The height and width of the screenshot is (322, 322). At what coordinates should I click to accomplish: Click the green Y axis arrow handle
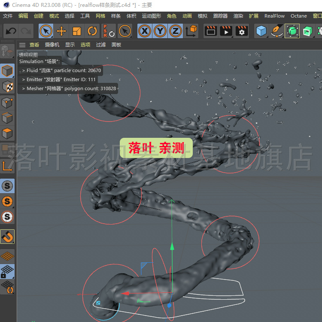click(x=172, y=246)
